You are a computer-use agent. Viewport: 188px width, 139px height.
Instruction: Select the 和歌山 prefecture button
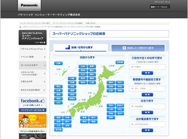click(x=72, y=99)
